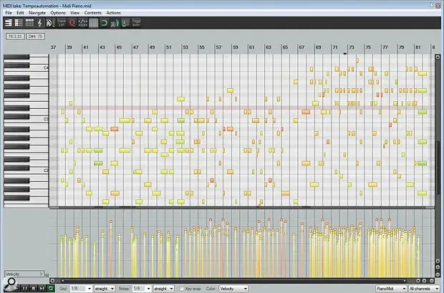Enable the Key snap checkbox

[x=182, y=289]
